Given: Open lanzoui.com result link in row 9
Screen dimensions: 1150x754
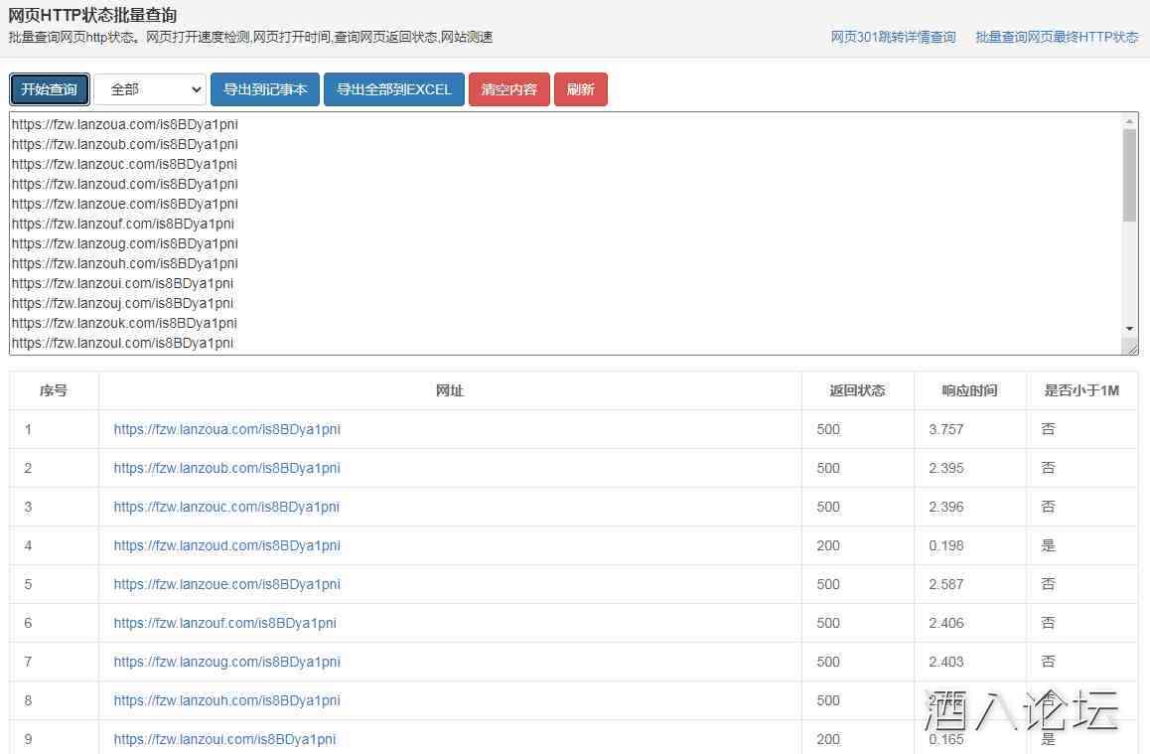Looking at the screenshot, I should coord(224,739).
